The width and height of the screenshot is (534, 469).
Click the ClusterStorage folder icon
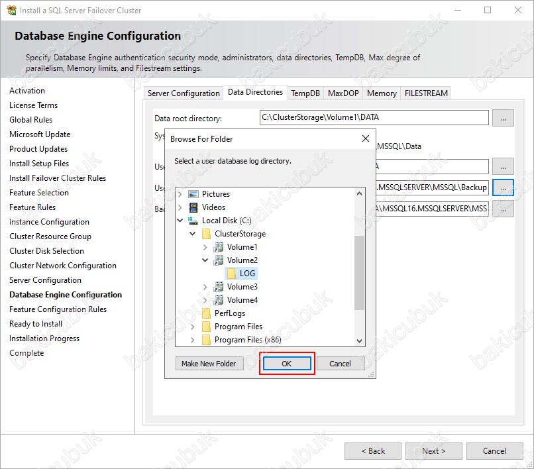point(206,234)
